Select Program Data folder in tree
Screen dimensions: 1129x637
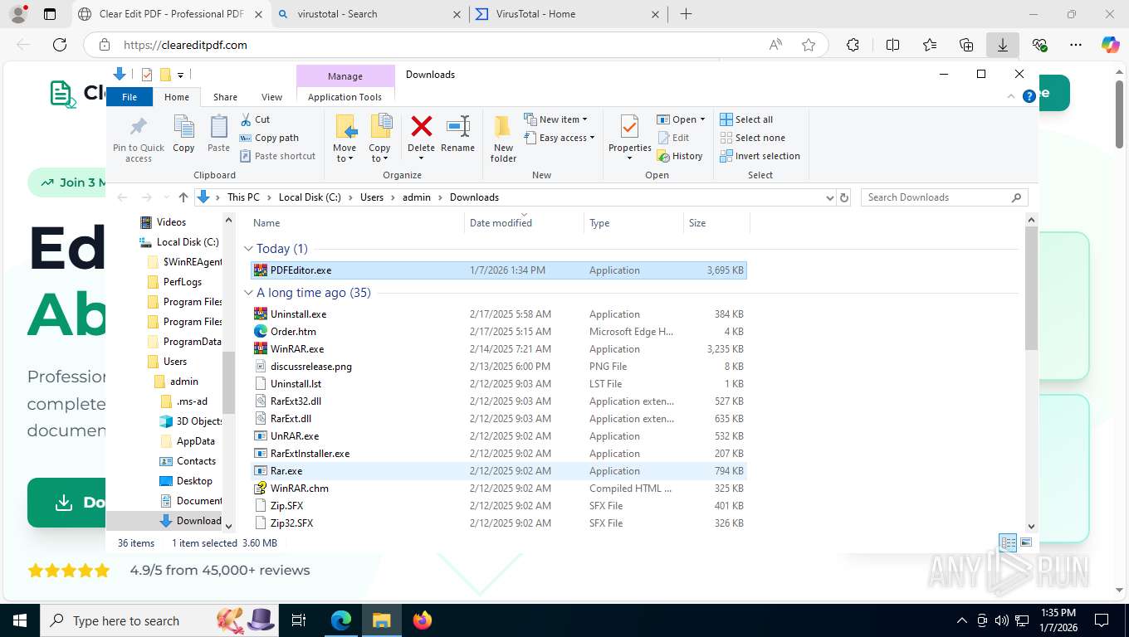pos(192,342)
